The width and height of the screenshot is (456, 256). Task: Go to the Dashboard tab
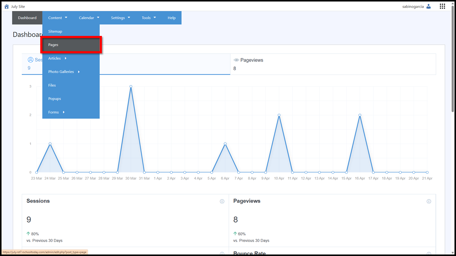(27, 18)
